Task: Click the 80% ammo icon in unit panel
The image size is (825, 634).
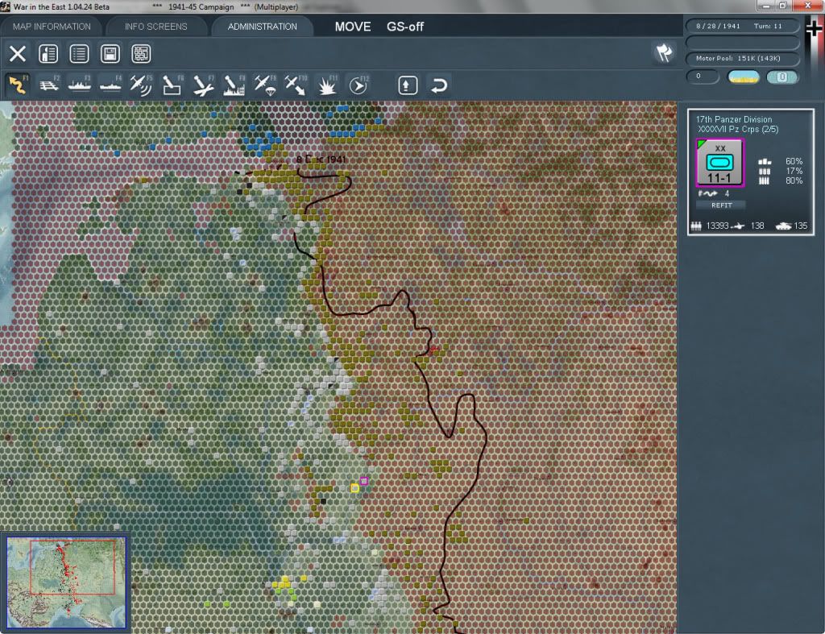Action: [x=765, y=180]
